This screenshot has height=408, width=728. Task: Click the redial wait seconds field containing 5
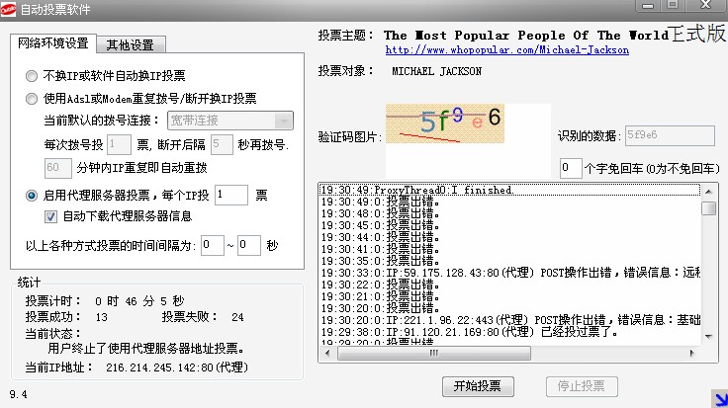(x=222, y=144)
